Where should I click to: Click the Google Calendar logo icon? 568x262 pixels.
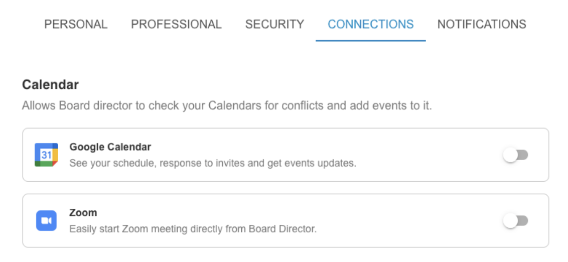(46, 155)
